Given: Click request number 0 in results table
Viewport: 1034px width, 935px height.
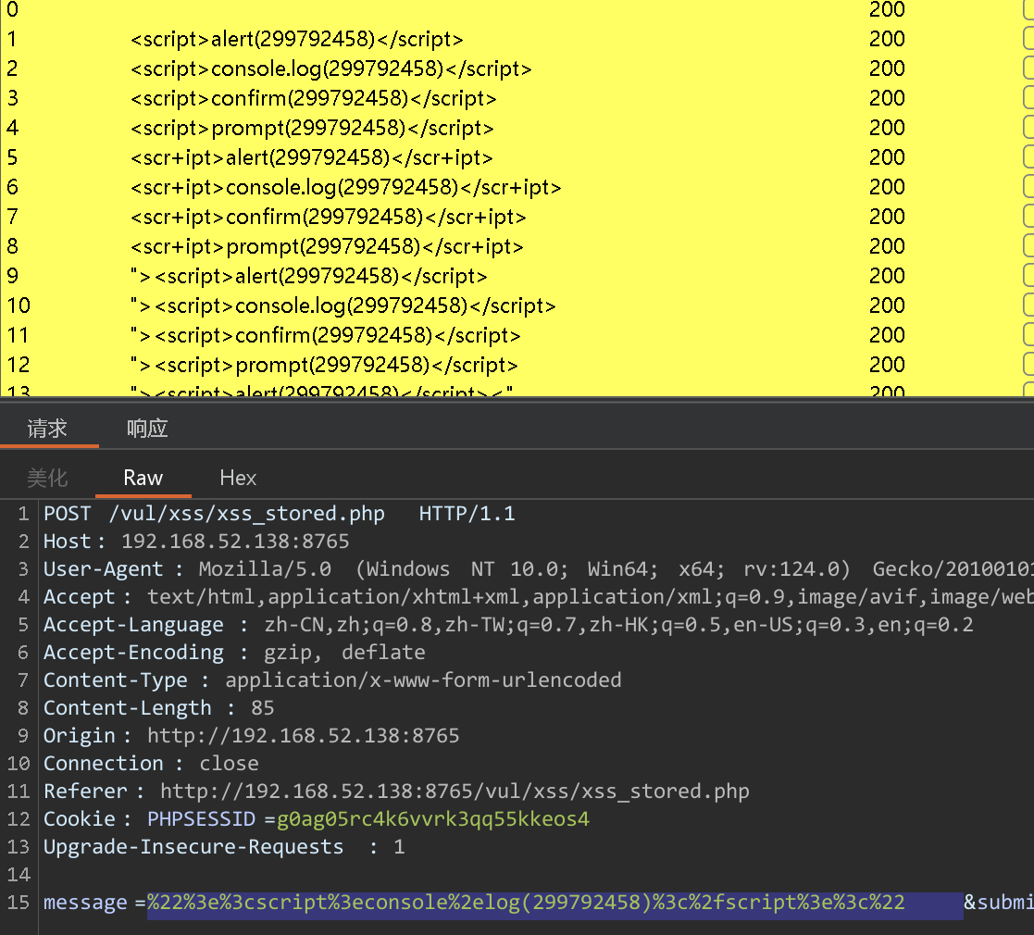Looking at the screenshot, I should 13,9.
